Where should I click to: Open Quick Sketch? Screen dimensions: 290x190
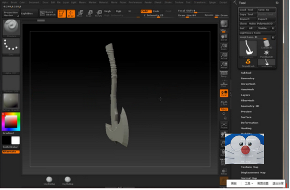[48, 14]
